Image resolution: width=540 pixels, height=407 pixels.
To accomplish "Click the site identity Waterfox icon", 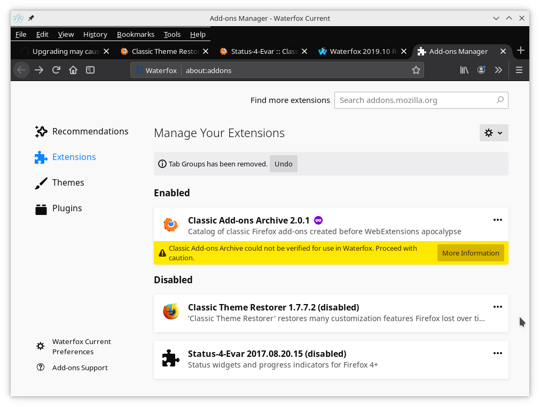I will [x=139, y=70].
